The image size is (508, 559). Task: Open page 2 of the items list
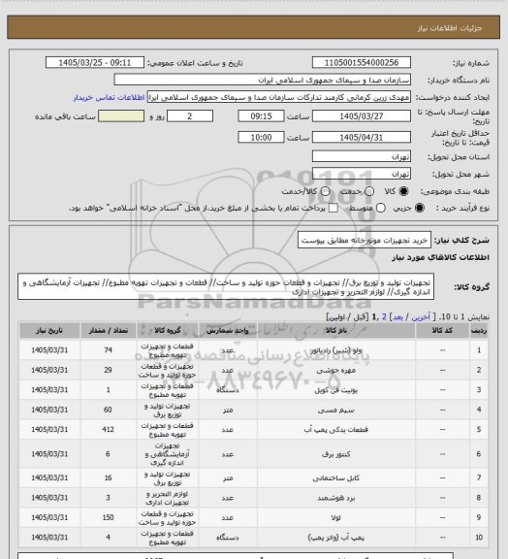point(384,317)
